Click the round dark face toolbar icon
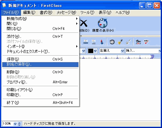162x128 pixels. pyautogui.click(x=112, y=42)
